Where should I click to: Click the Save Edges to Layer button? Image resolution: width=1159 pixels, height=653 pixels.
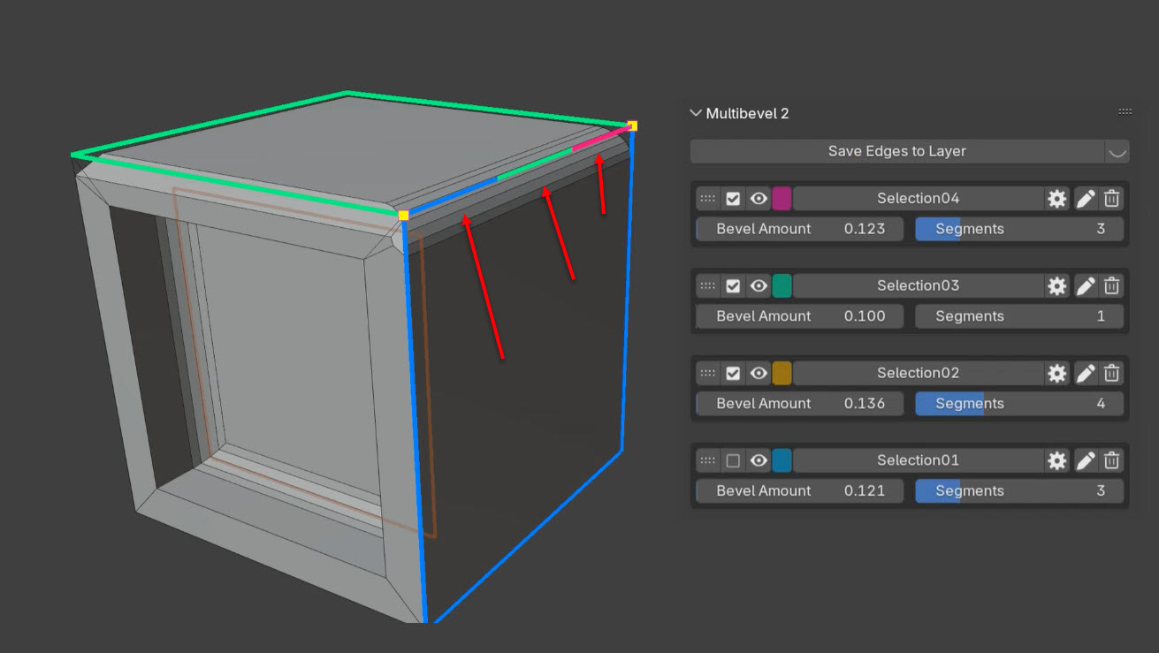tap(897, 151)
